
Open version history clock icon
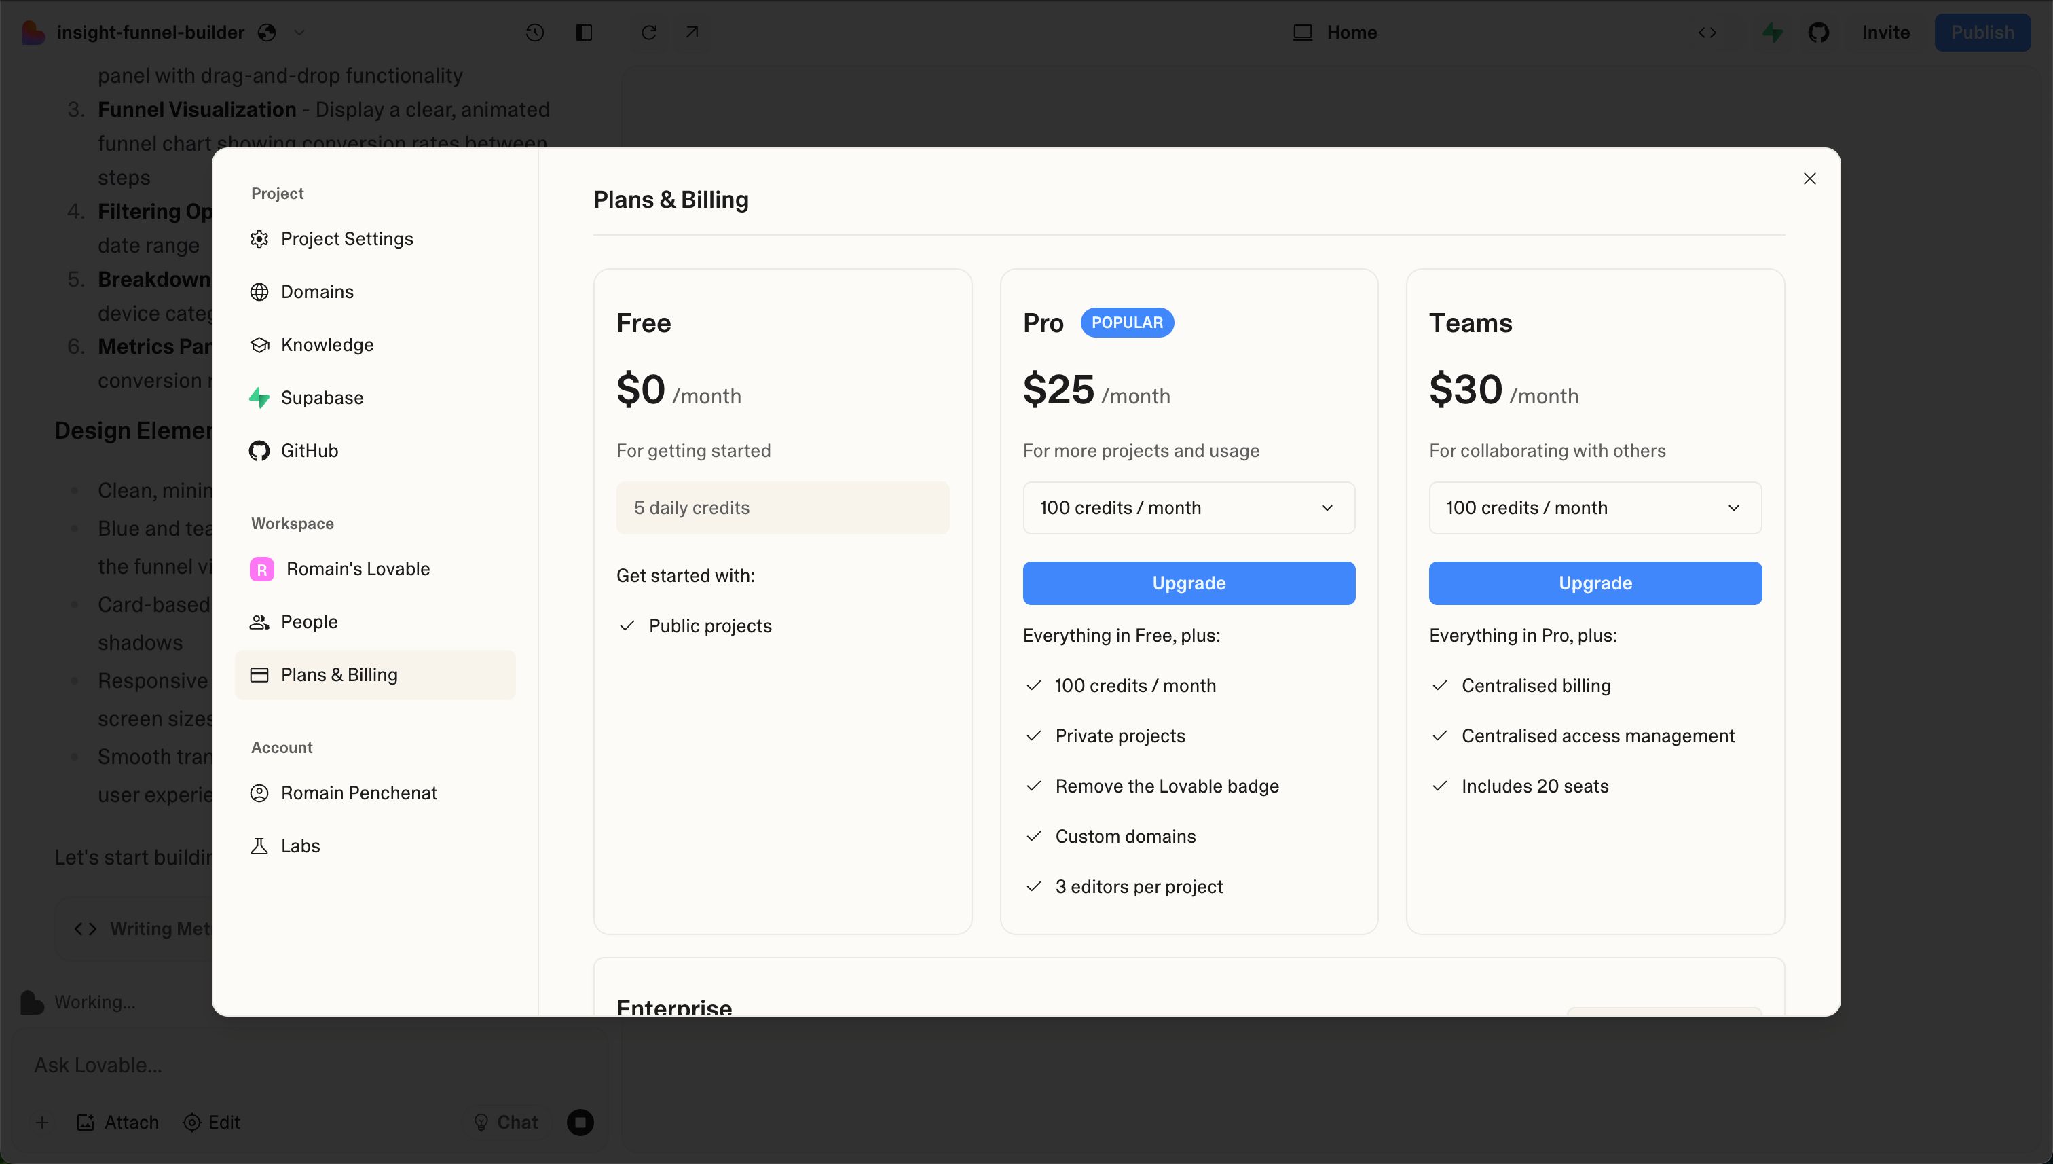pyautogui.click(x=534, y=33)
